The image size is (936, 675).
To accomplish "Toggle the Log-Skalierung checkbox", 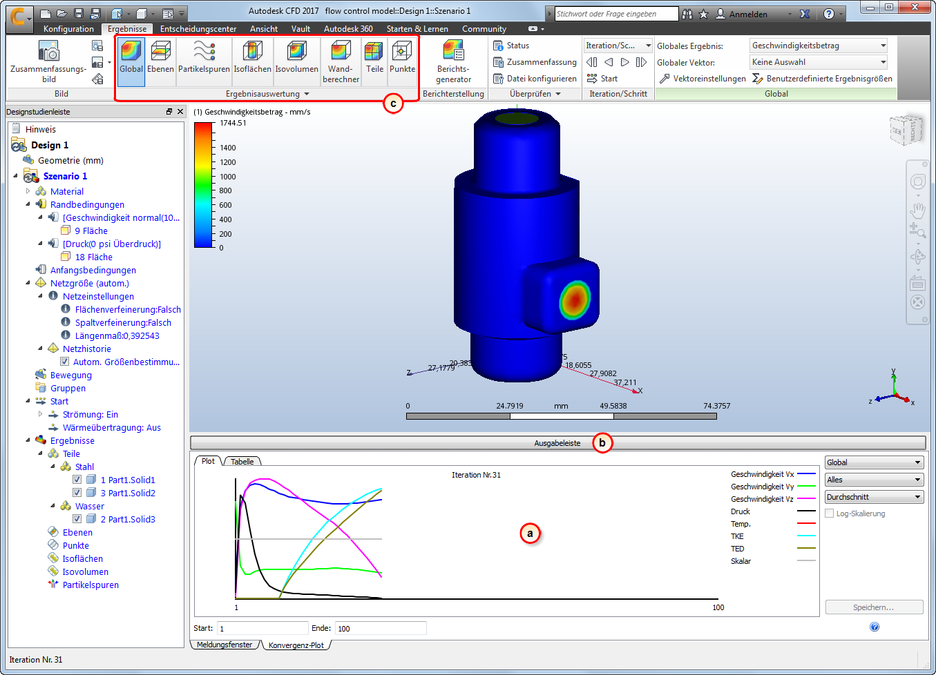I will click(830, 513).
